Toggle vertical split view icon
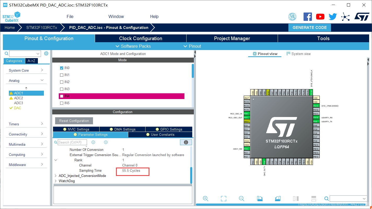 (x=296, y=199)
